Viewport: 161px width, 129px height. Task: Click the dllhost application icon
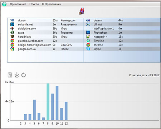[88, 24]
